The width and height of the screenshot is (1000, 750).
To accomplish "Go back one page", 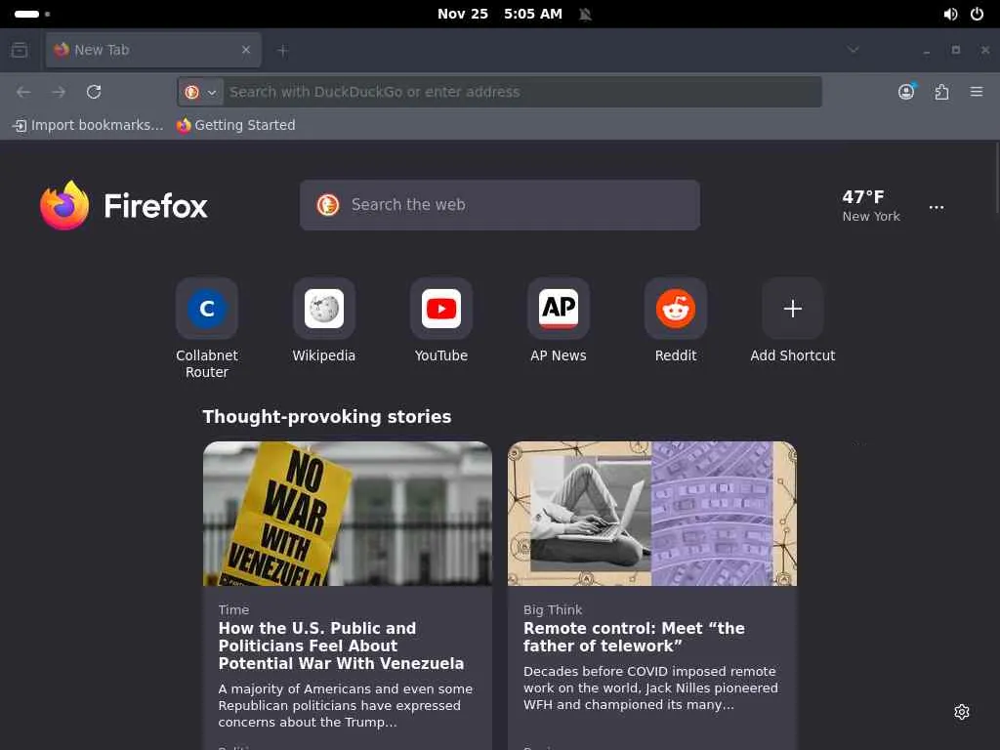I will point(23,92).
